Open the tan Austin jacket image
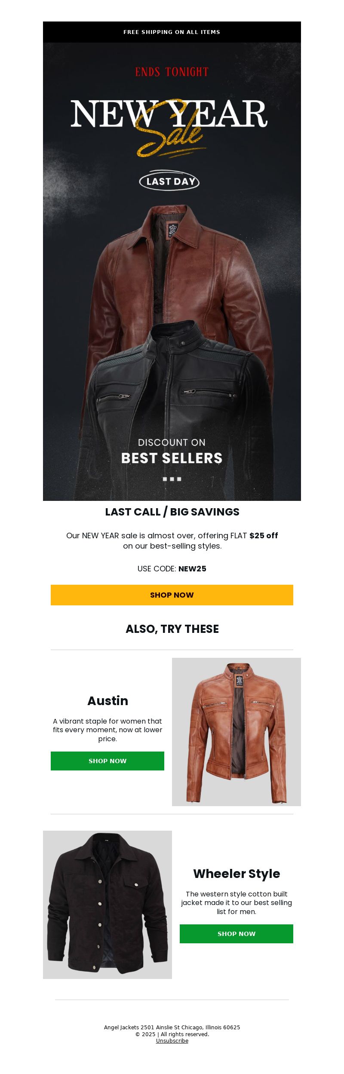 coord(236,732)
